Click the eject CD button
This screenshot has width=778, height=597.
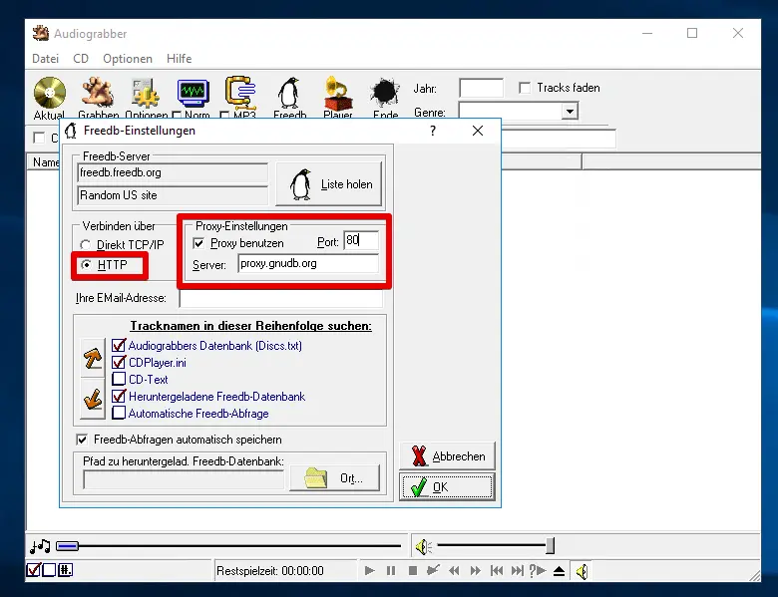click(x=560, y=571)
